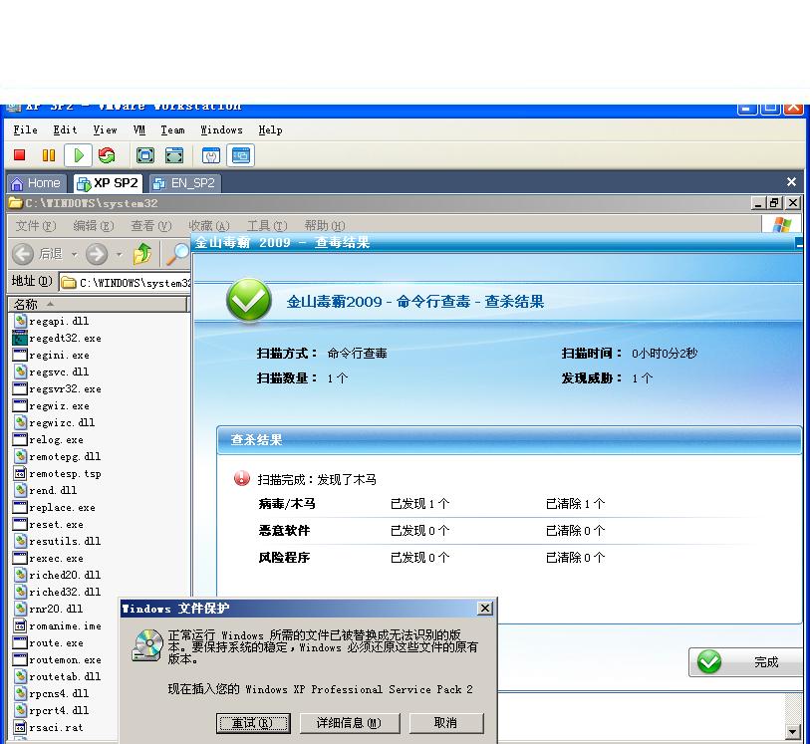Select the regsvr32.exe file

58,388
